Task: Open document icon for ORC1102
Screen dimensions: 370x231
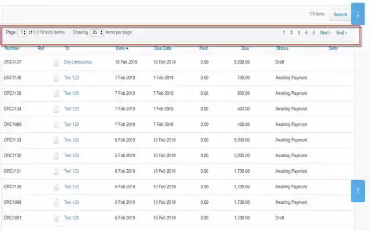Action: click(56, 155)
